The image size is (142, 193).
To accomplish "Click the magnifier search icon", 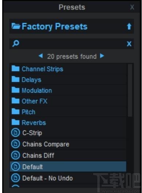I will [16, 44].
